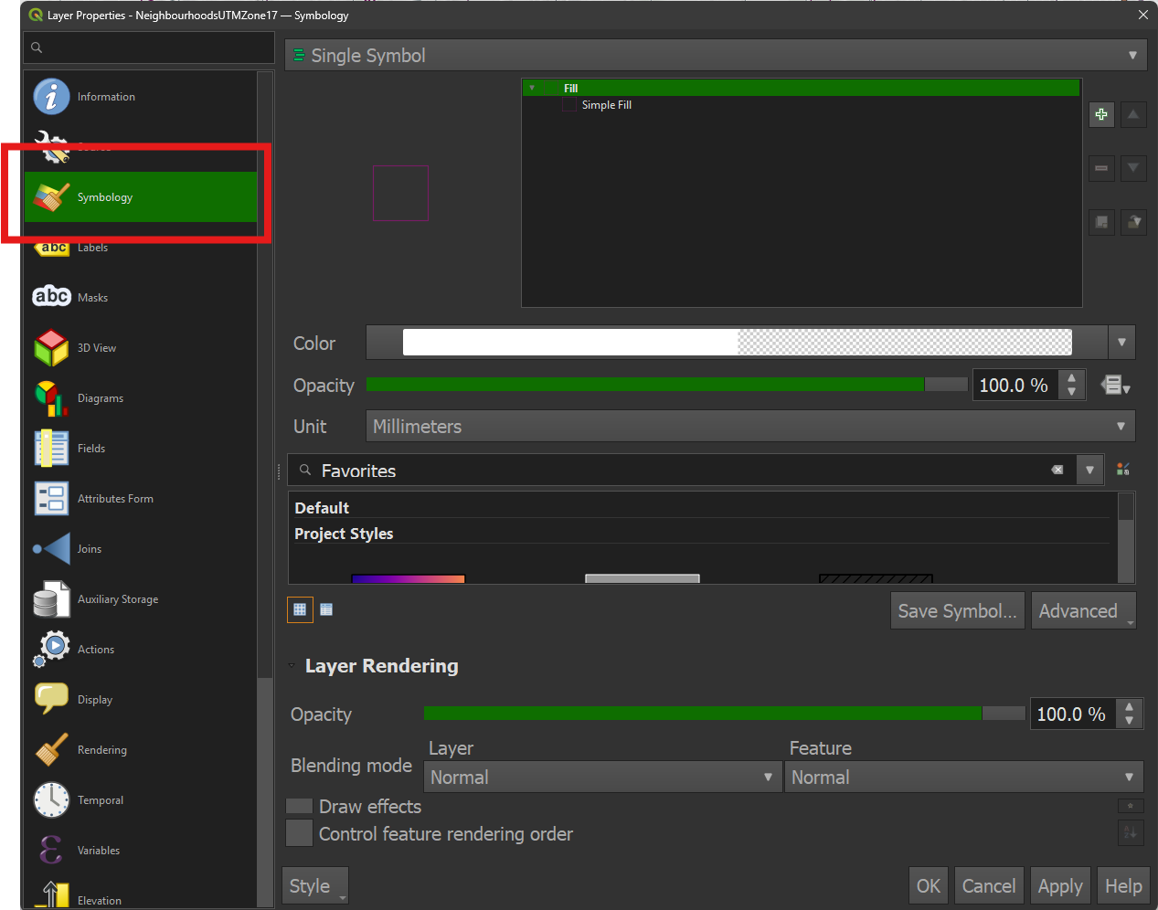This screenshot has height=910, width=1158.
Task: Click the symbol Opacity slider
Action: tap(666, 385)
